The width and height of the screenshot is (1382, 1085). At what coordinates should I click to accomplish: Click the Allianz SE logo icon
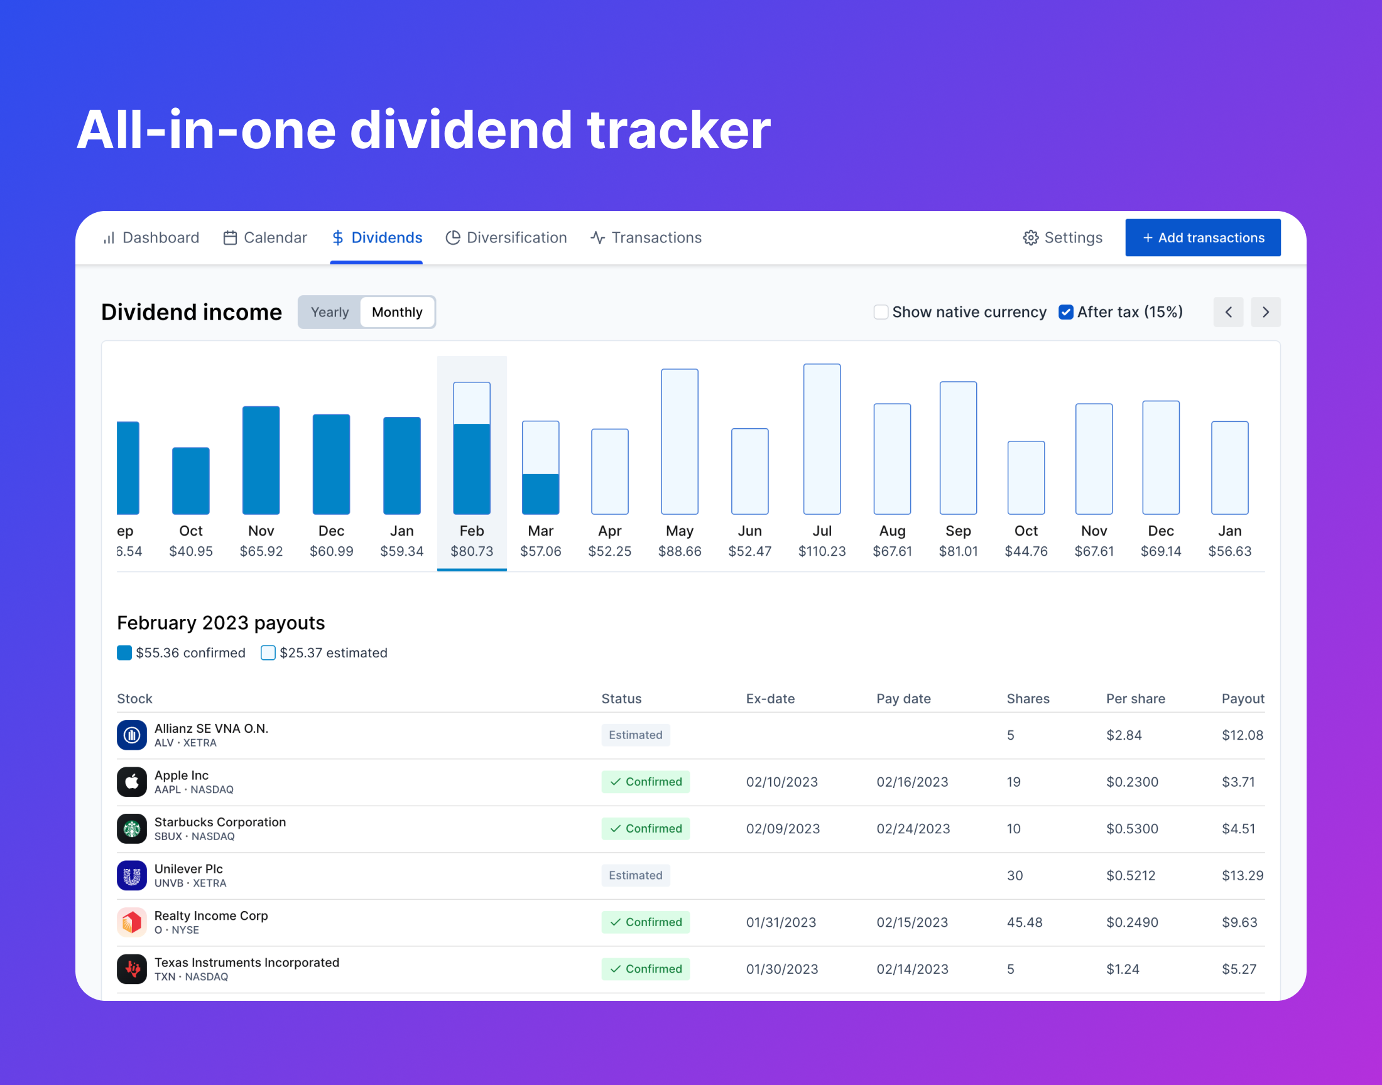point(132,735)
